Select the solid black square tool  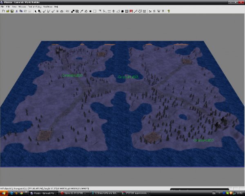point(90,11)
